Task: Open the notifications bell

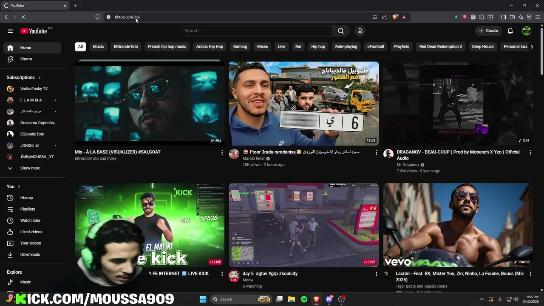Action: tap(510, 31)
